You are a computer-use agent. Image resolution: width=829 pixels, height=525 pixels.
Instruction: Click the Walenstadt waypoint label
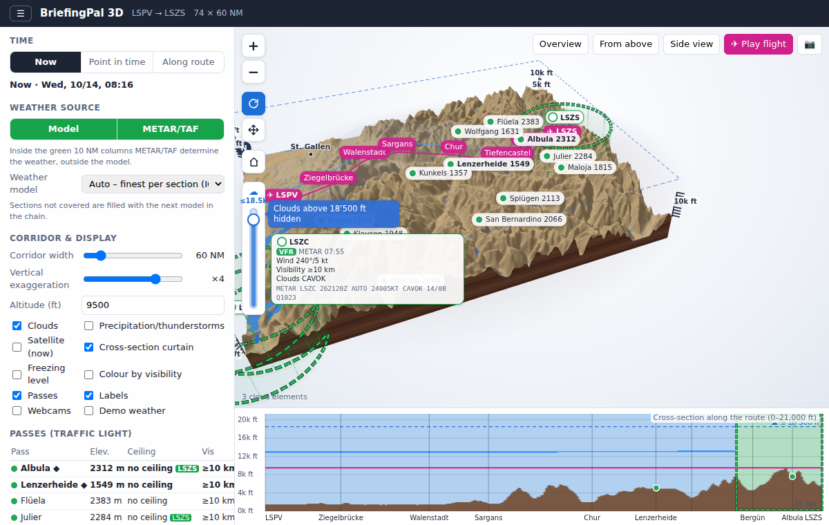[364, 152]
